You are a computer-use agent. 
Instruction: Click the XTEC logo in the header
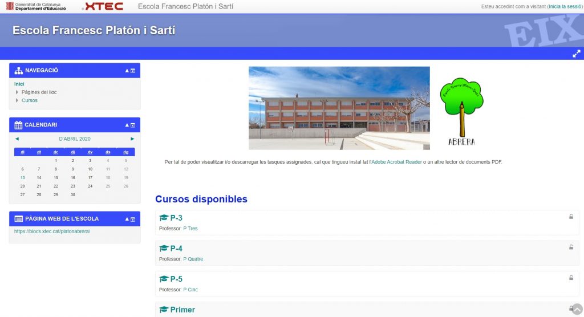click(103, 6)
